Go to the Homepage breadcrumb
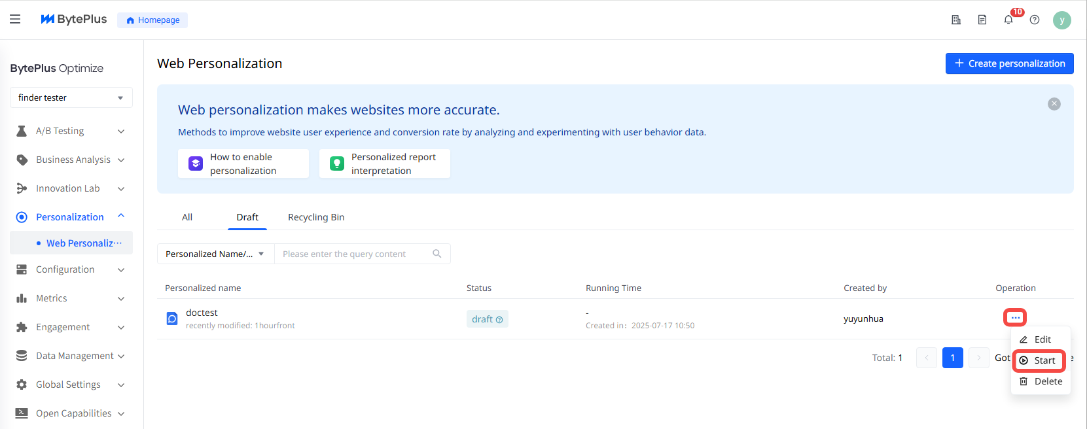The image size is (1087, 429). point(152,20)
